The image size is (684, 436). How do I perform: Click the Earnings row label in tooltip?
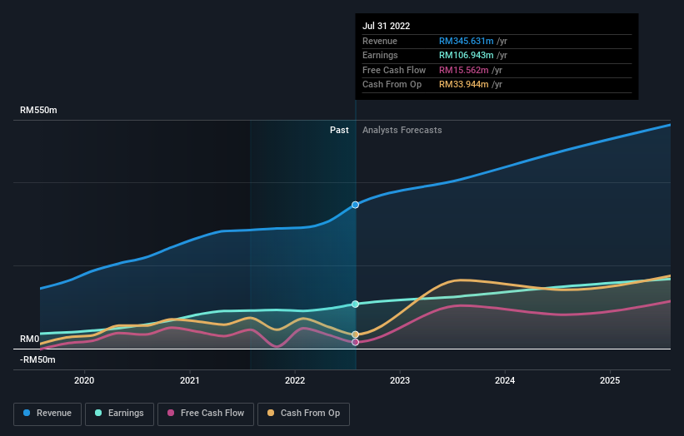click(380, 55)
